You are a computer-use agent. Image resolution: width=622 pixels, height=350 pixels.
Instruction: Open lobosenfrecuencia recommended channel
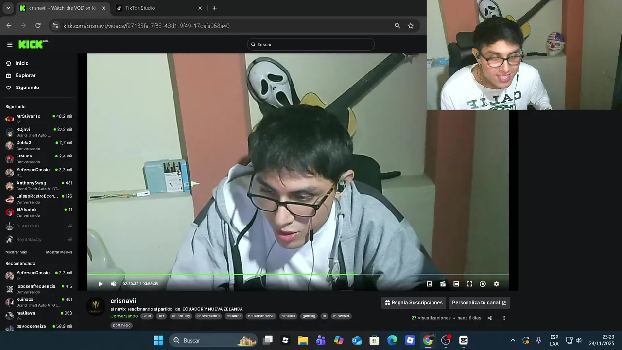click(x=39, y=289)
